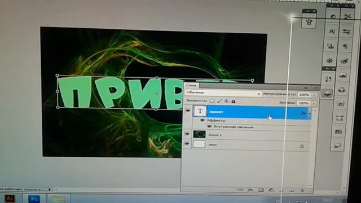Click the New adjustment layer icon at panel bottom
Viewport: 361px width, 203px height.
[x=271, y=190]
